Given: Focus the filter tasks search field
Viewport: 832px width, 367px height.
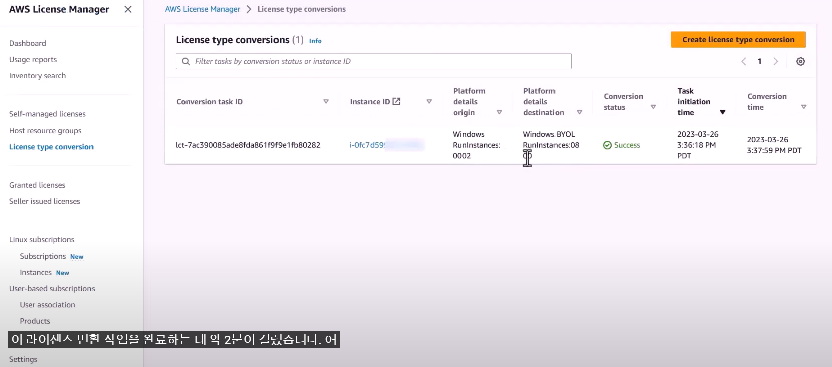Looking at the screenshot, I should (x=374, y=61).
